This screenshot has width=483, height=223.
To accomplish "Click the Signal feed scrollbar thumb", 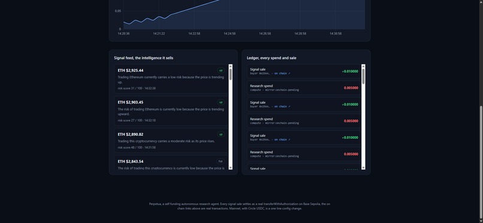I will click(230, 74).
